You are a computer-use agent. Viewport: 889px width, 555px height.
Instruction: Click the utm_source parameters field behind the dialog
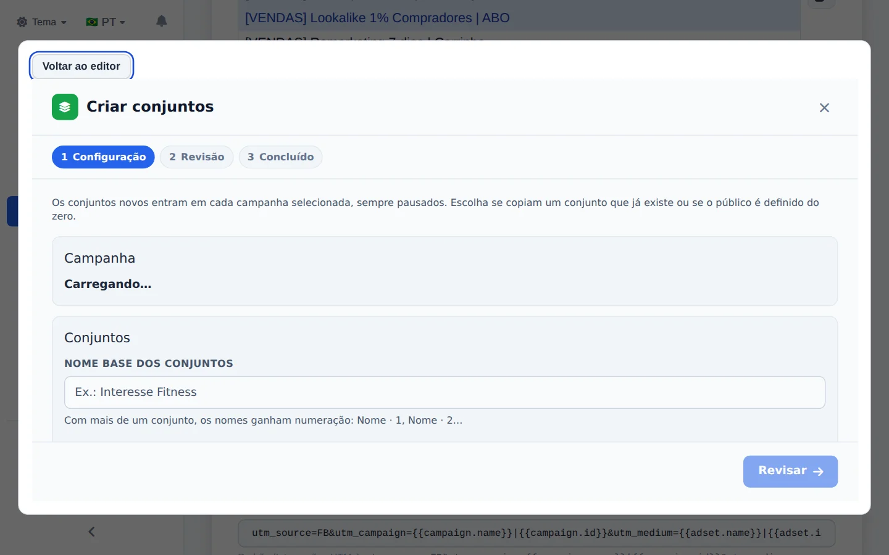click(536, 533)
